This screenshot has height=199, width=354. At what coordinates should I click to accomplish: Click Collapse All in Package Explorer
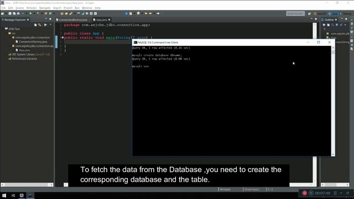[x=35, y=25]
